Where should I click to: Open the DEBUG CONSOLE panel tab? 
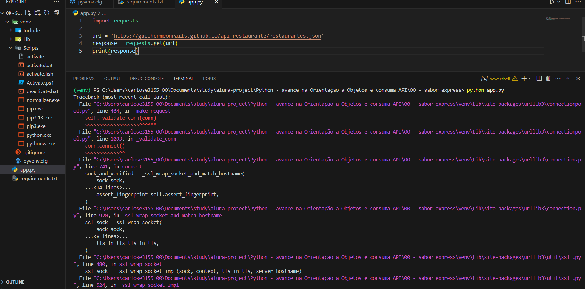147,79
